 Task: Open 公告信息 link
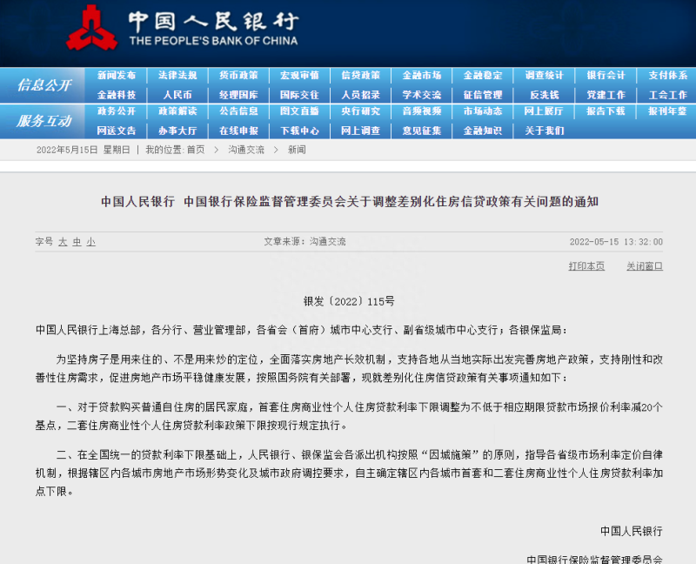pos(238,111)
